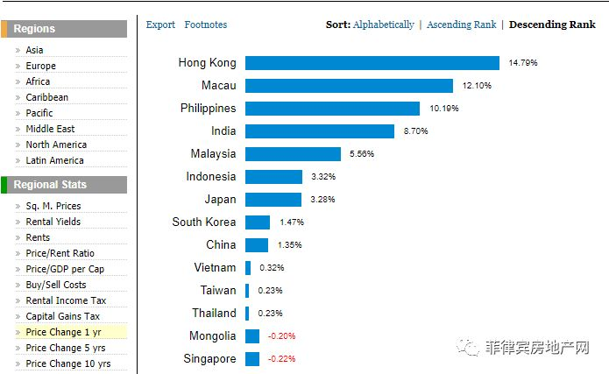Screen dimensions: 609x374
Task: Open Sq. M. Prices stats
Action: tap(53, 206)
